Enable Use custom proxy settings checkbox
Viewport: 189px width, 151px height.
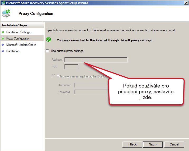(48, 51)
